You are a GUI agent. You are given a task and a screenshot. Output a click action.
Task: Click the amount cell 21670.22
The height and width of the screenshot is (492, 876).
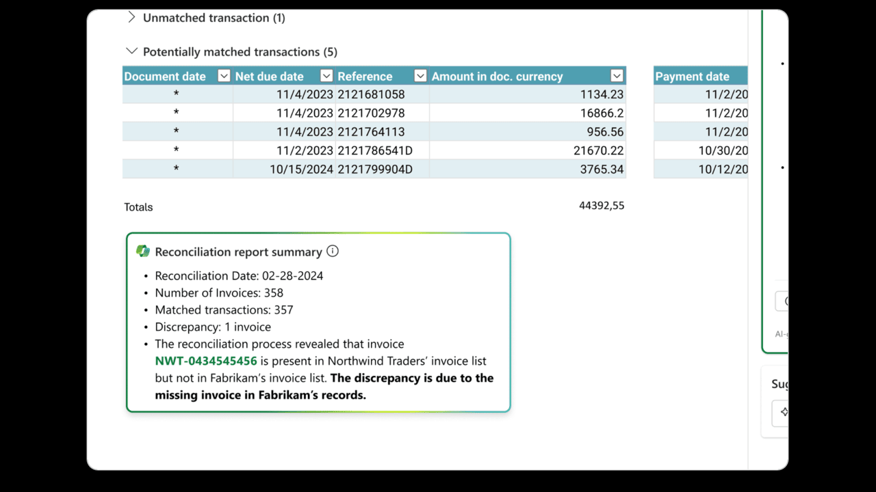pyautogui.click(x=528, y=150)
